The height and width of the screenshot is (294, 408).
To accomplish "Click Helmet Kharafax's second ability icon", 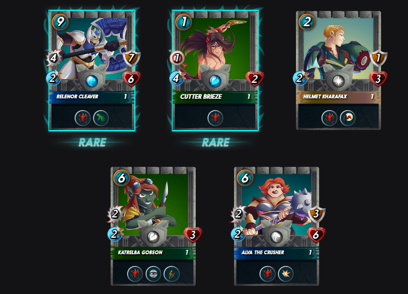I will pyautogui.click(x=347, y=118).
